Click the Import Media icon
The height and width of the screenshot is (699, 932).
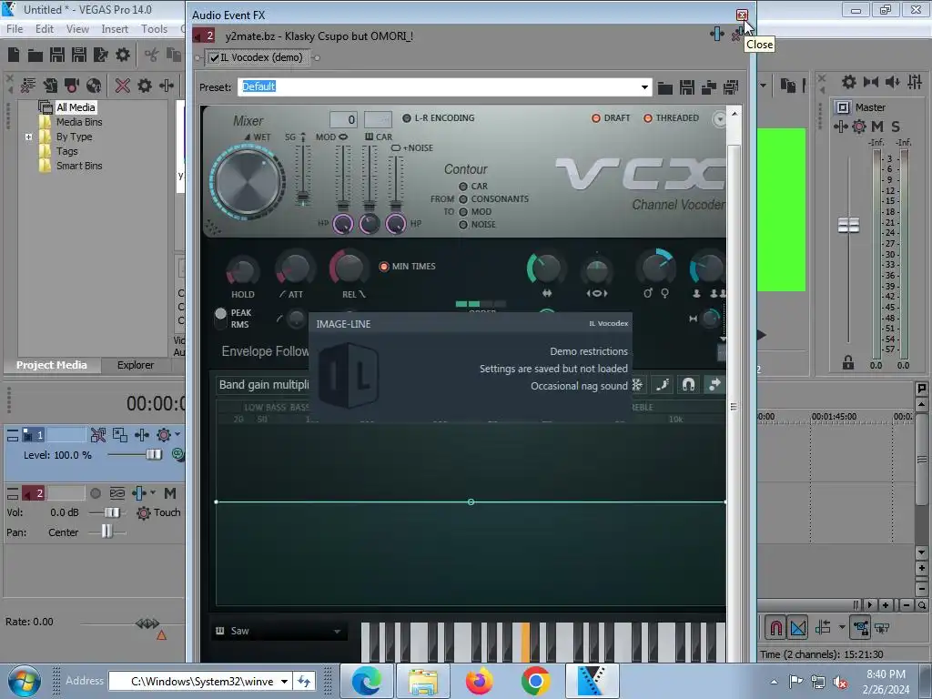[x=50, y=86]
